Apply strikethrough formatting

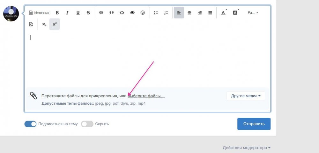88,13
